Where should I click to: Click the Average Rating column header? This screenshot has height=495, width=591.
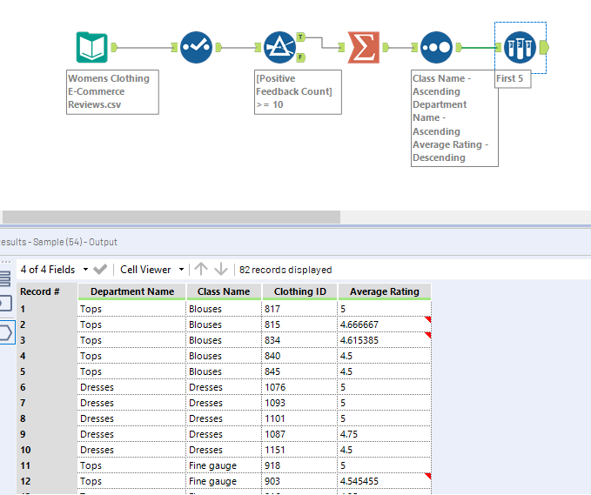tap(384, 291)
